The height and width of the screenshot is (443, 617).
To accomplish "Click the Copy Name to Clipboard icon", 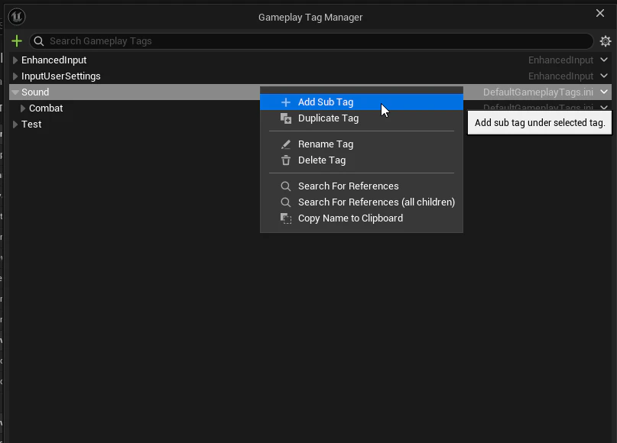I will pos(286,218).
